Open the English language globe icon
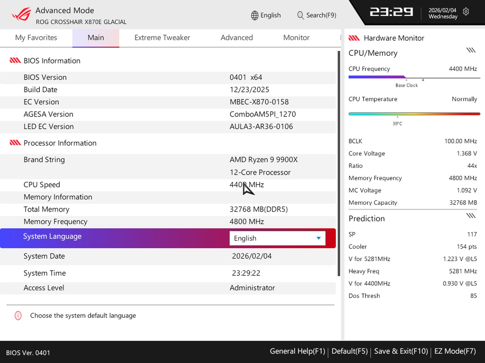The height and width of the screenshot is (363, 485). tap(254, 15)
